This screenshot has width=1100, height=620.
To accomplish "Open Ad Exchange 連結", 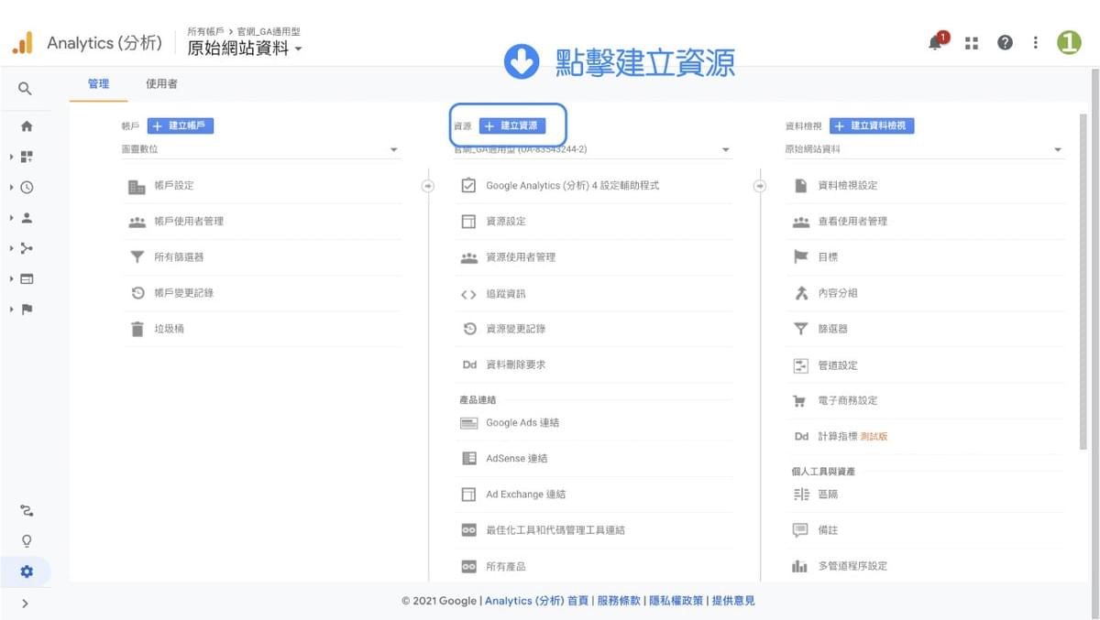I will point(594,495).
